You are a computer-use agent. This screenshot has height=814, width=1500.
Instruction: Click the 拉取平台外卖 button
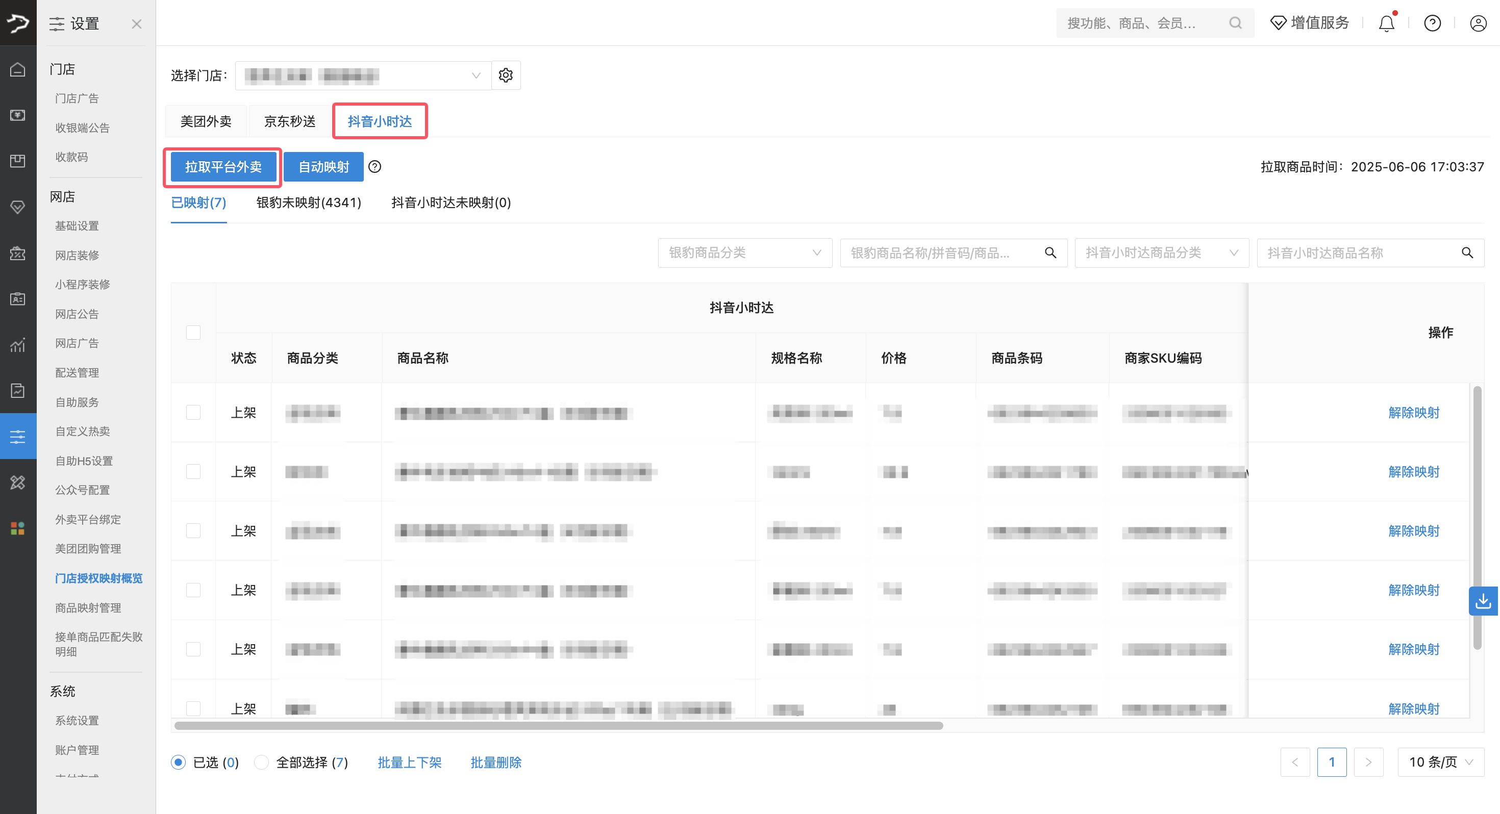pos(223,167)
